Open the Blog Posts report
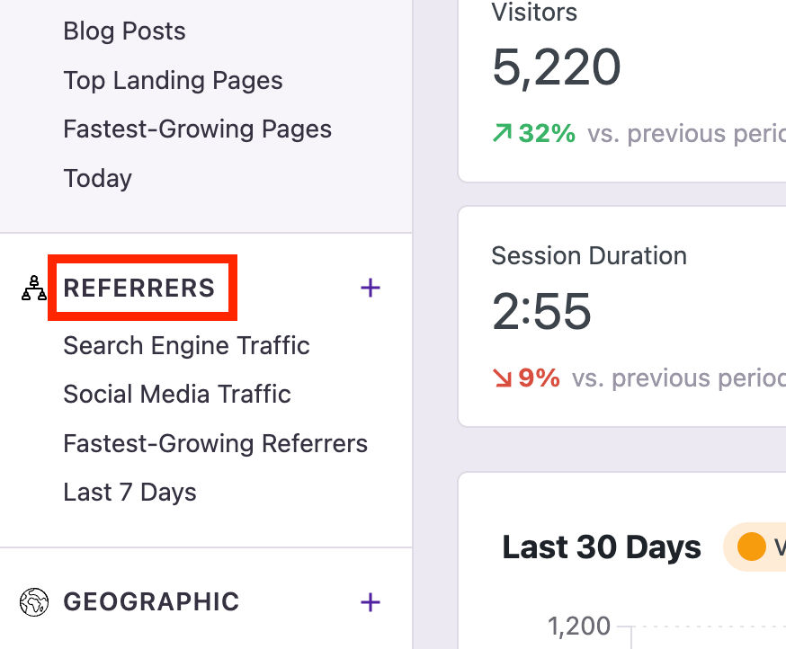Image resolution: width=786 pixels, height=649 pixels. (x=124, y=31)
